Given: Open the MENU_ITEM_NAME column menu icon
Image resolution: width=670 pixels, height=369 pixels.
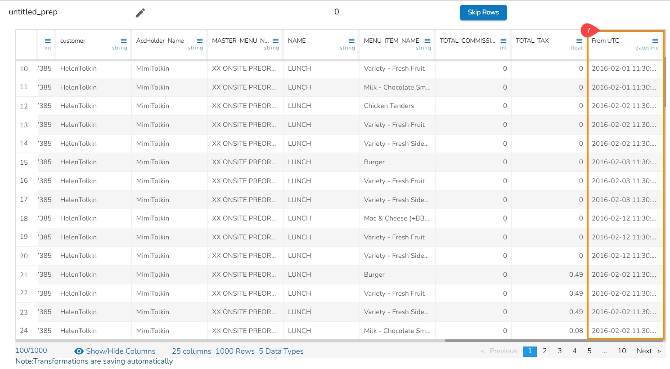Looking at the screenshot, I should pyautogui.click(x=427, y=41).
